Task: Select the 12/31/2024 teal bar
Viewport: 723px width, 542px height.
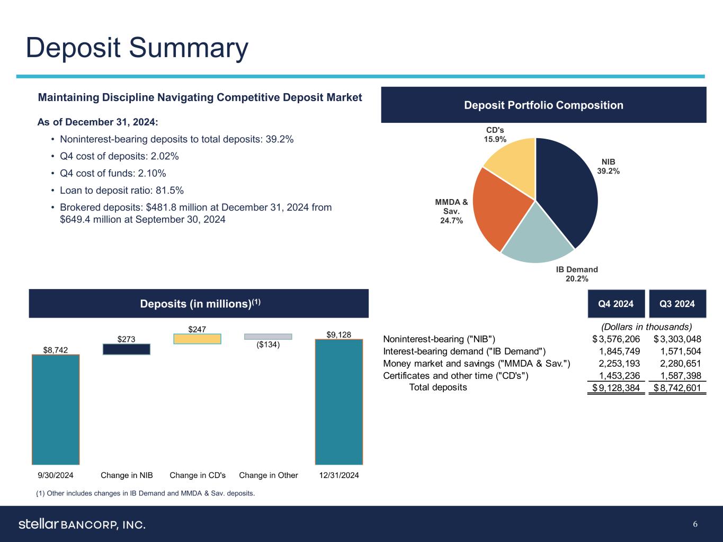Action: pyautogui.click(x=339, y=402)
